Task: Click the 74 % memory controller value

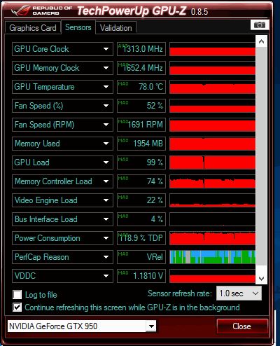Action: coord(141,181)
